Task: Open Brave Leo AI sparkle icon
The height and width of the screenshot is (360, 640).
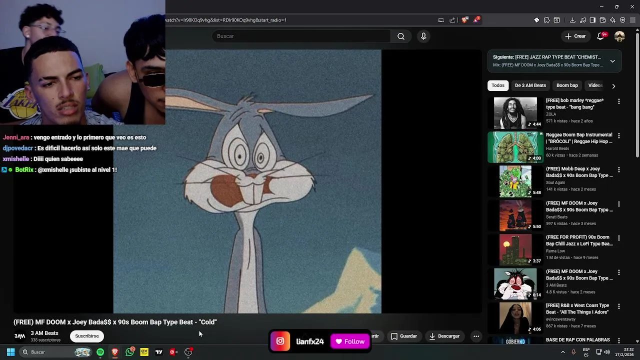Action: pos(612,20)
